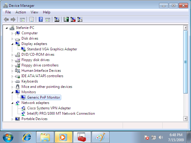This screenshot has width=191, height=143.
Task: Click the vertical scrollbar down arrow
Action: [x=185, y=119]
